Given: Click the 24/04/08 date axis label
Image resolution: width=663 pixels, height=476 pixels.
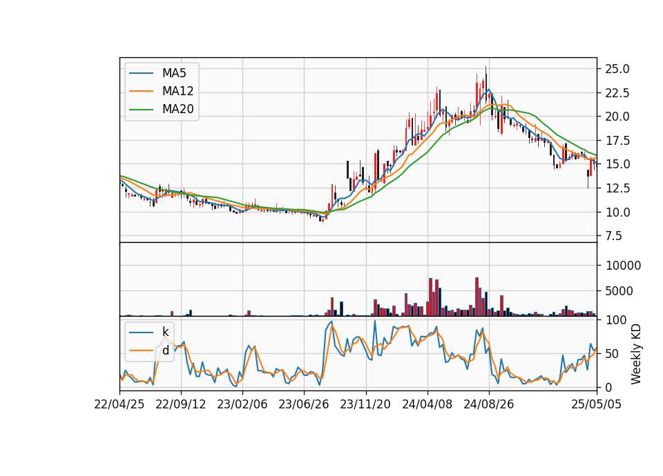Looking at the screenshot, I should point(427,404).
